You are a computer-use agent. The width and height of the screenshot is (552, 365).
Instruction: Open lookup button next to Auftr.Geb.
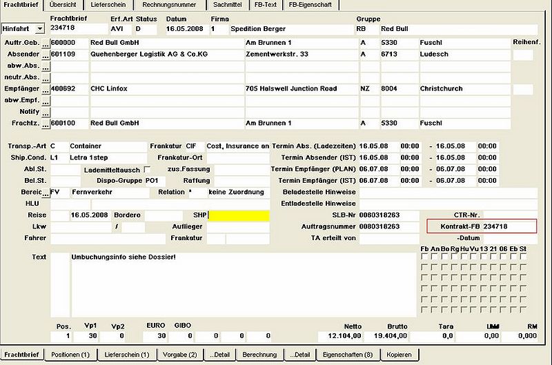pyautogui.click(x=46, y=43)
